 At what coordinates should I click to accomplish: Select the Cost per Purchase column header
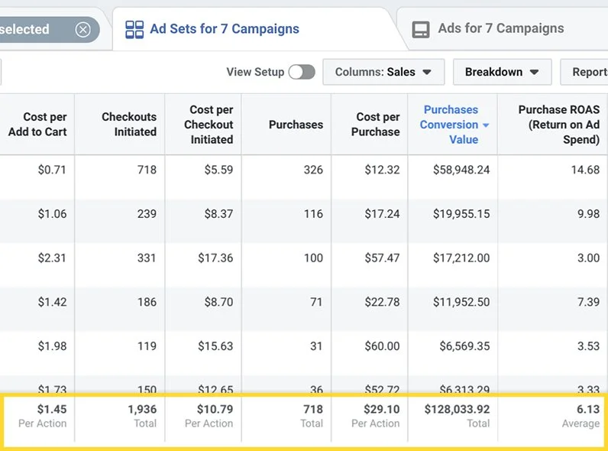(377, 125)
